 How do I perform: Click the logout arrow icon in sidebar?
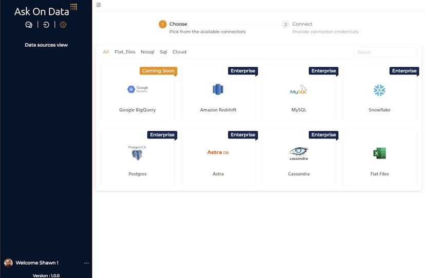(x=46, y=25)
